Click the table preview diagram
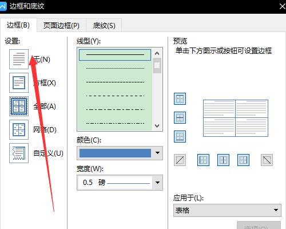 (236, 118)
